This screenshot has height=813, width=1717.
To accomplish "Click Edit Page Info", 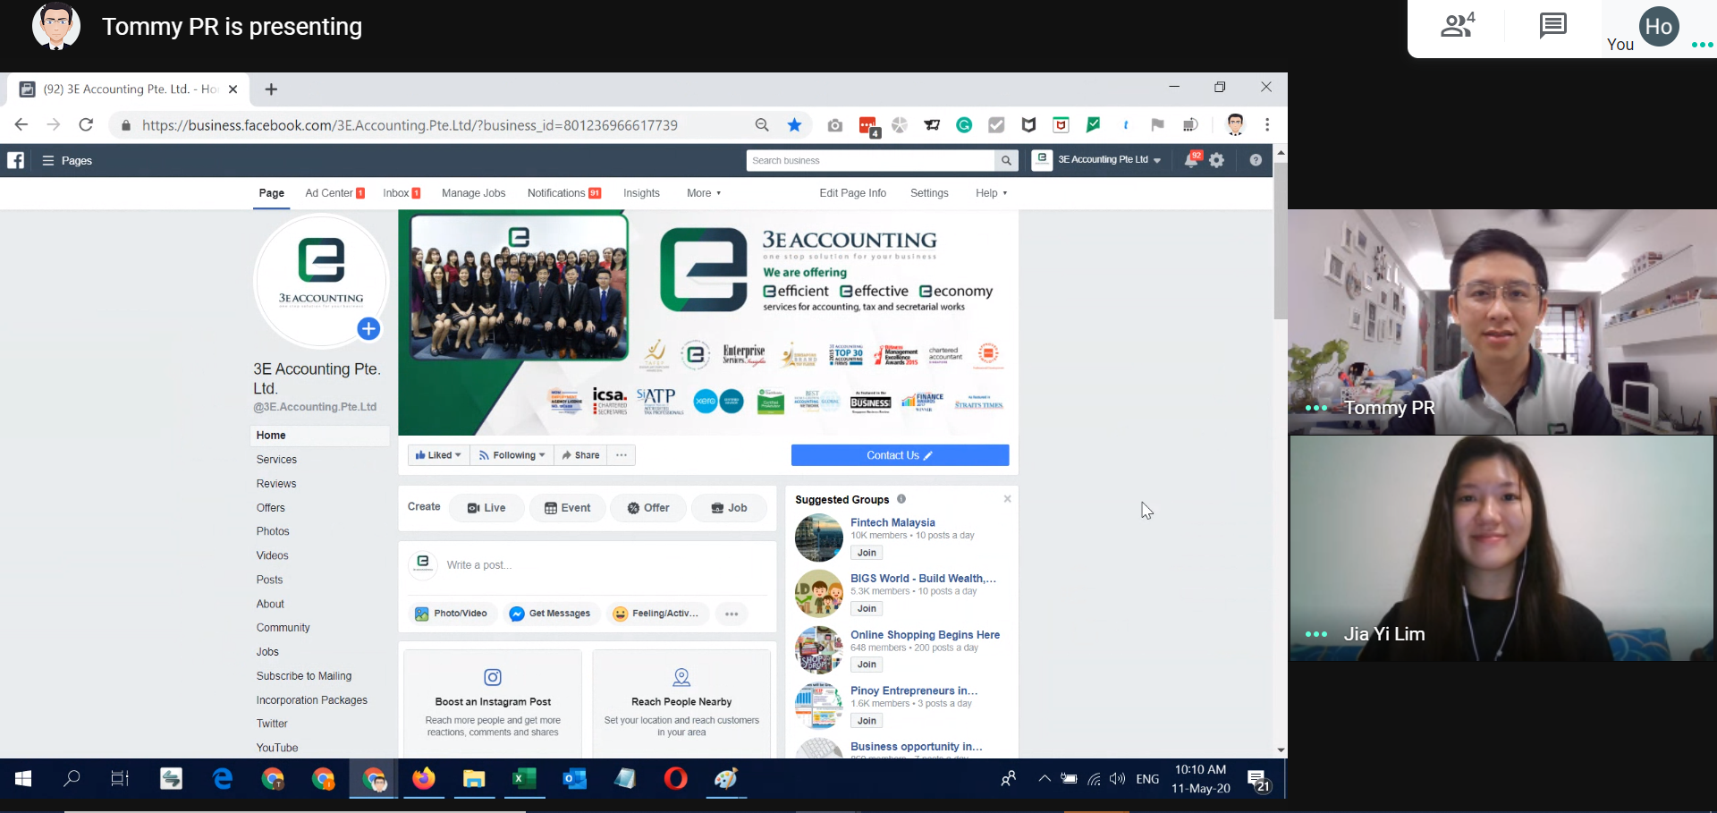I will pos(852,193).
